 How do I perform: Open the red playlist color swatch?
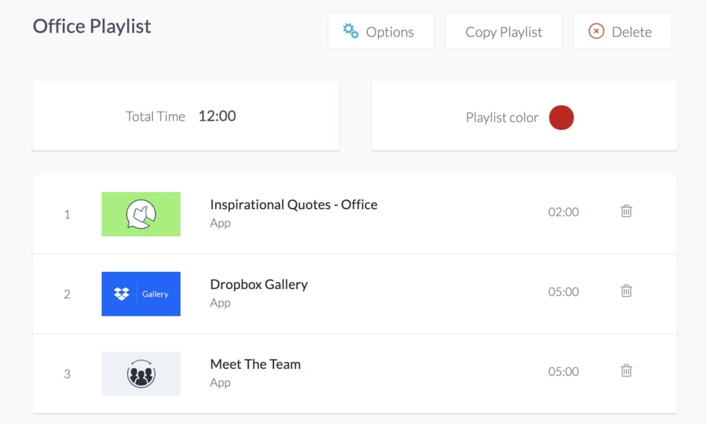[x=561, y=117]
